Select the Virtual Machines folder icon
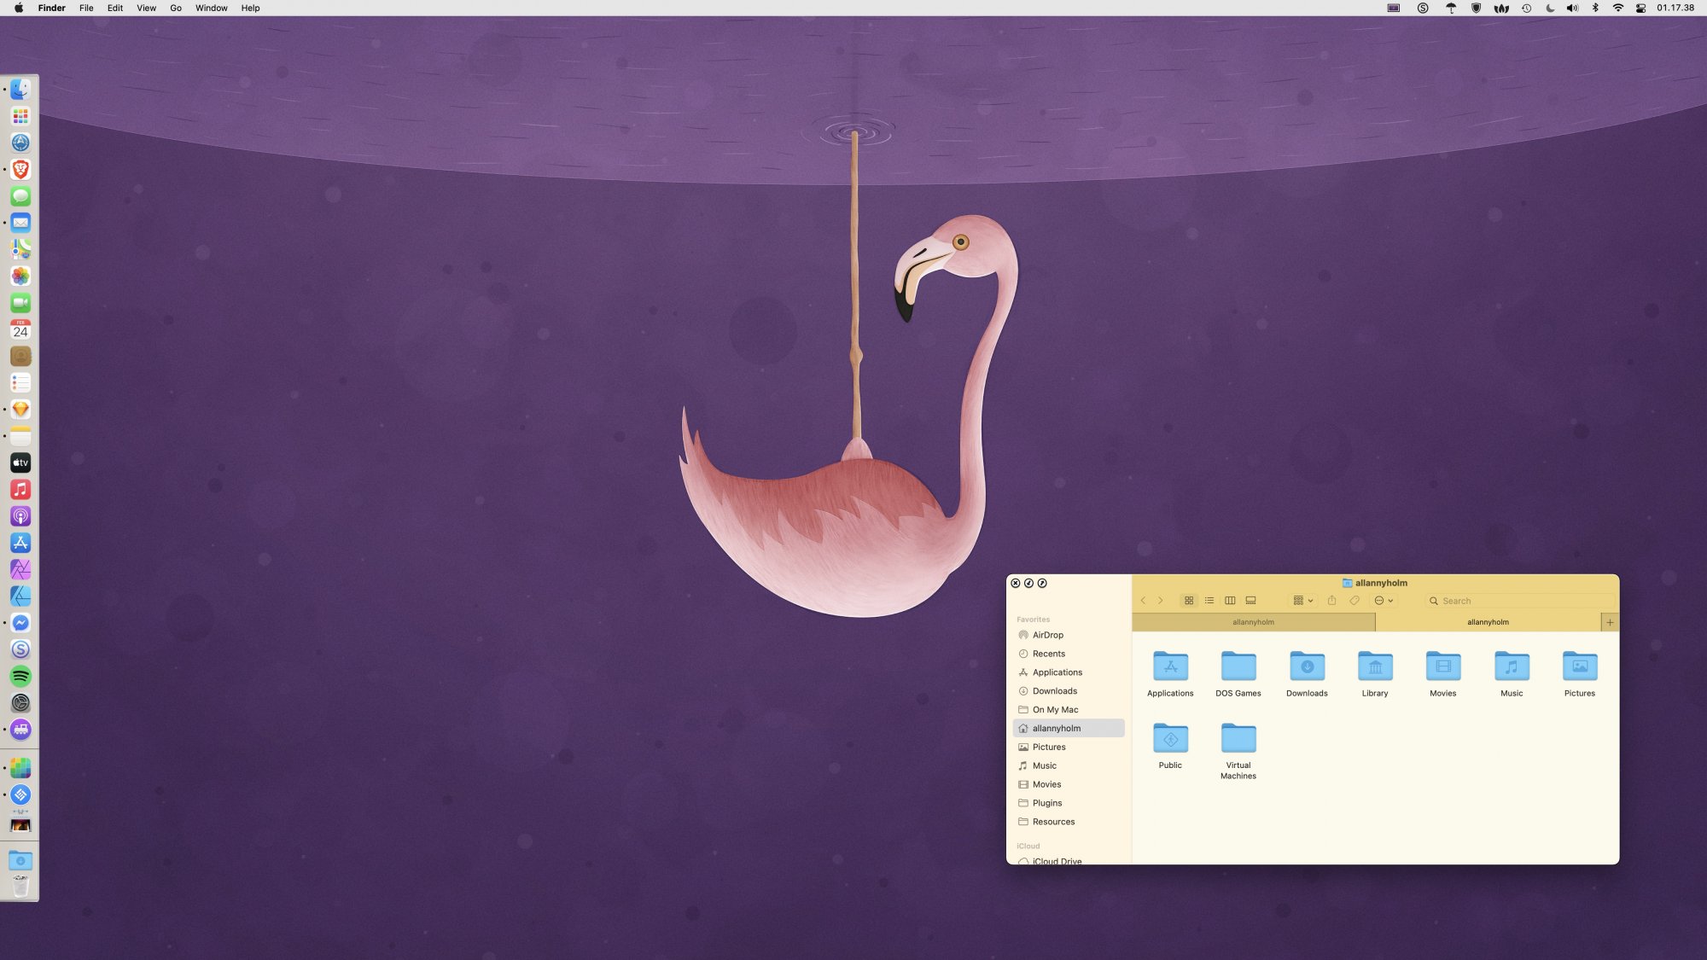 (x=1238, y=738)
